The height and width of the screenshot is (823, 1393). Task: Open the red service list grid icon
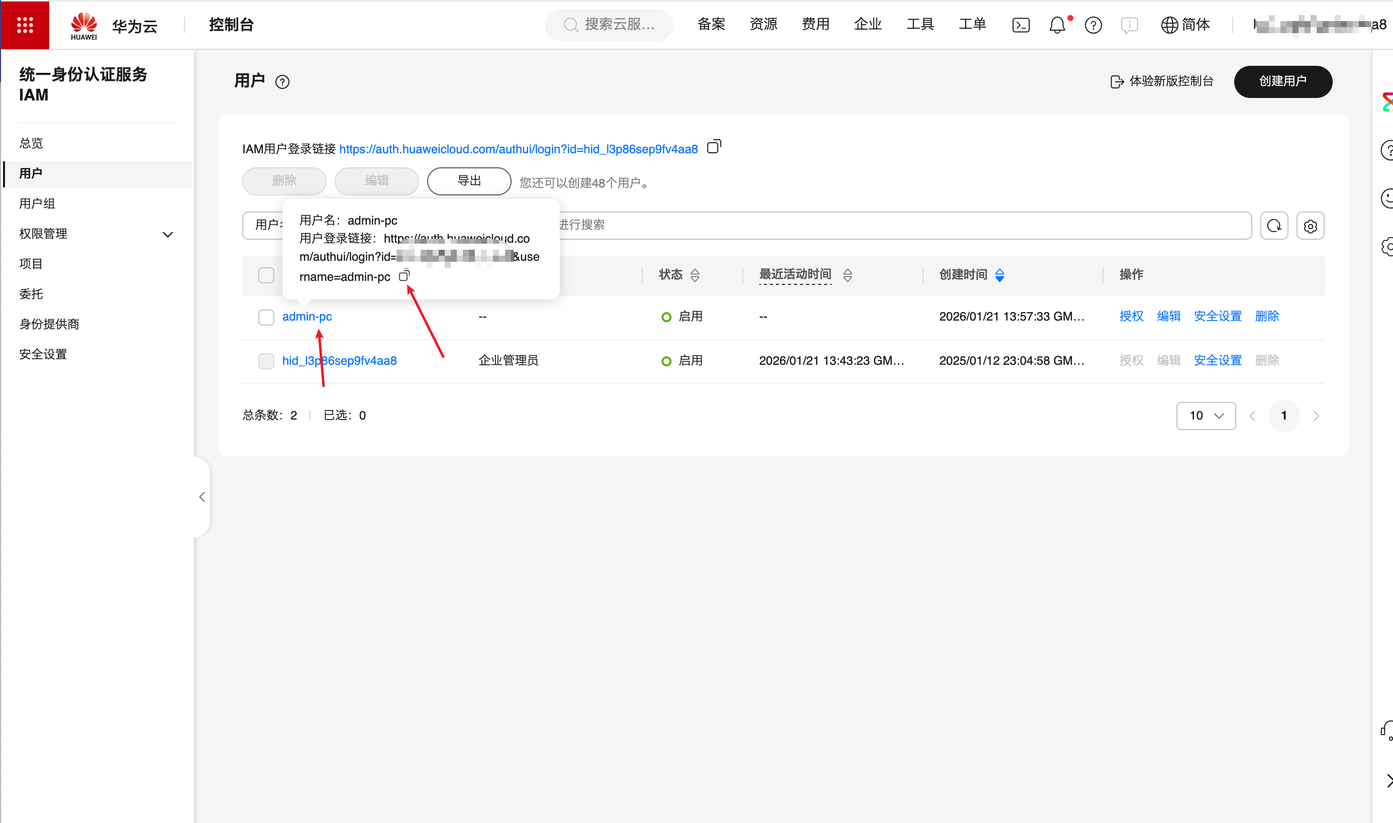25,25
